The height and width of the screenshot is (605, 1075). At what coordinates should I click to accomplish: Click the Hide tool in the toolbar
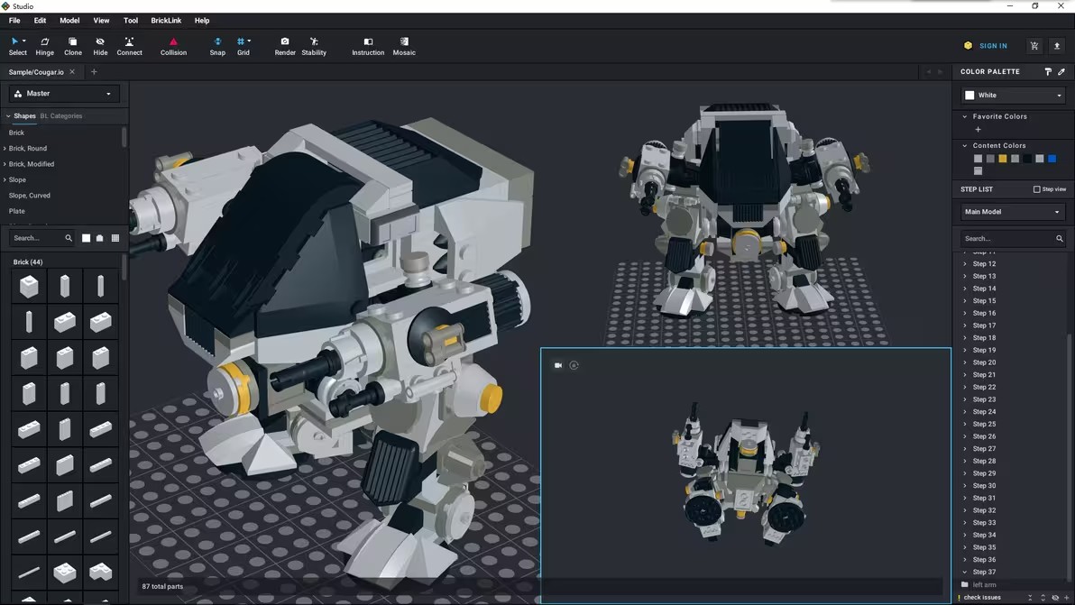coord(100,47)
